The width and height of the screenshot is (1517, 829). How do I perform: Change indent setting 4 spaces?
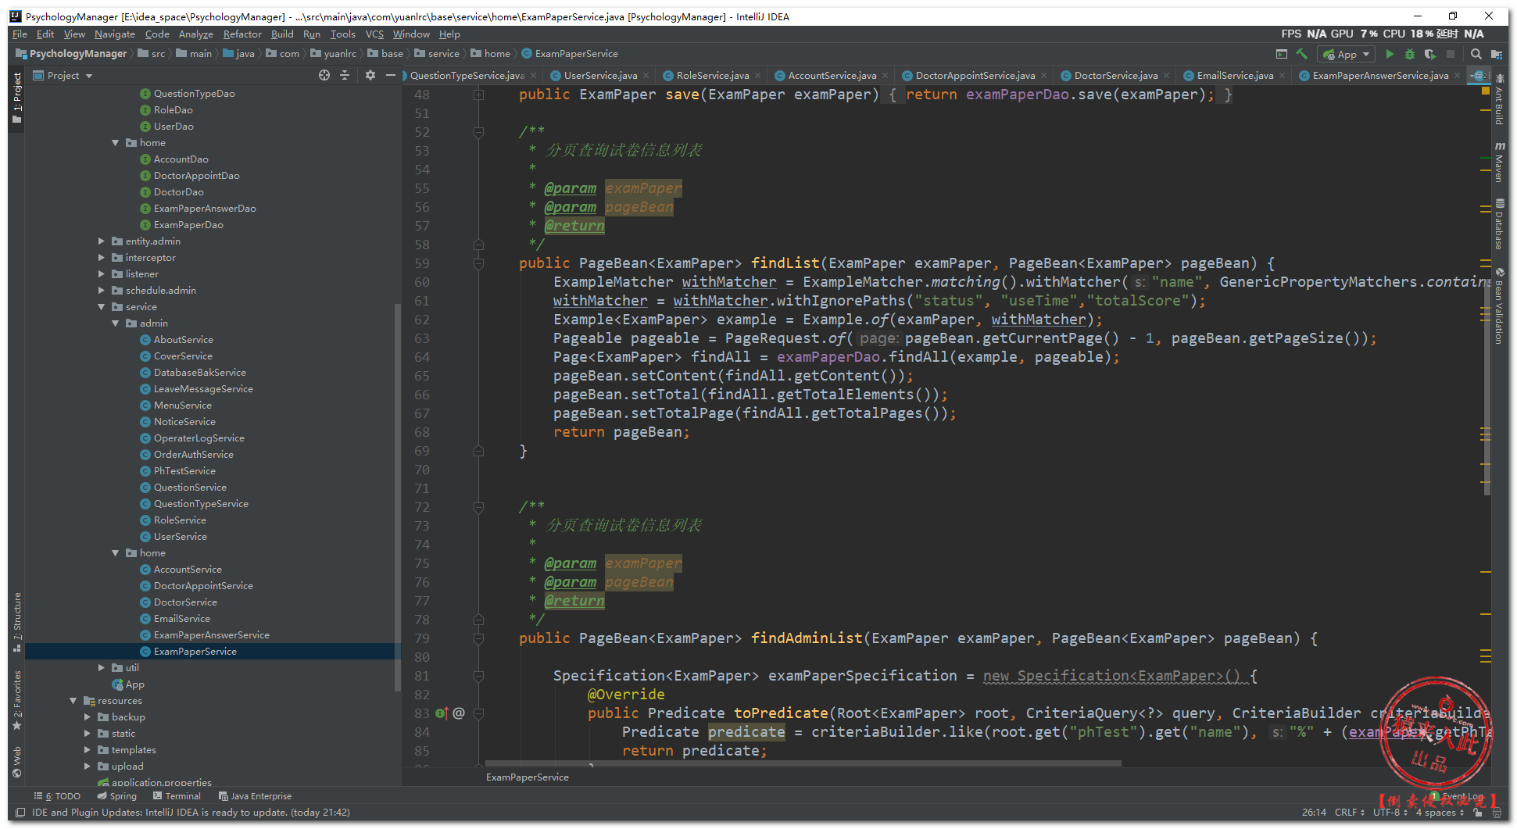coord(1440,813)
